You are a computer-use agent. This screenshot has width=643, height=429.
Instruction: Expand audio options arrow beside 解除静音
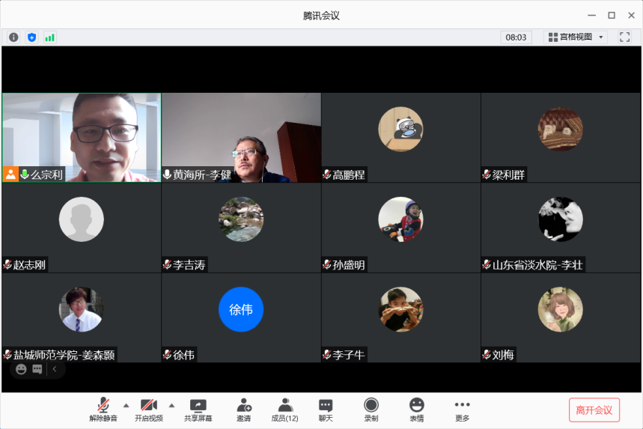126,406
